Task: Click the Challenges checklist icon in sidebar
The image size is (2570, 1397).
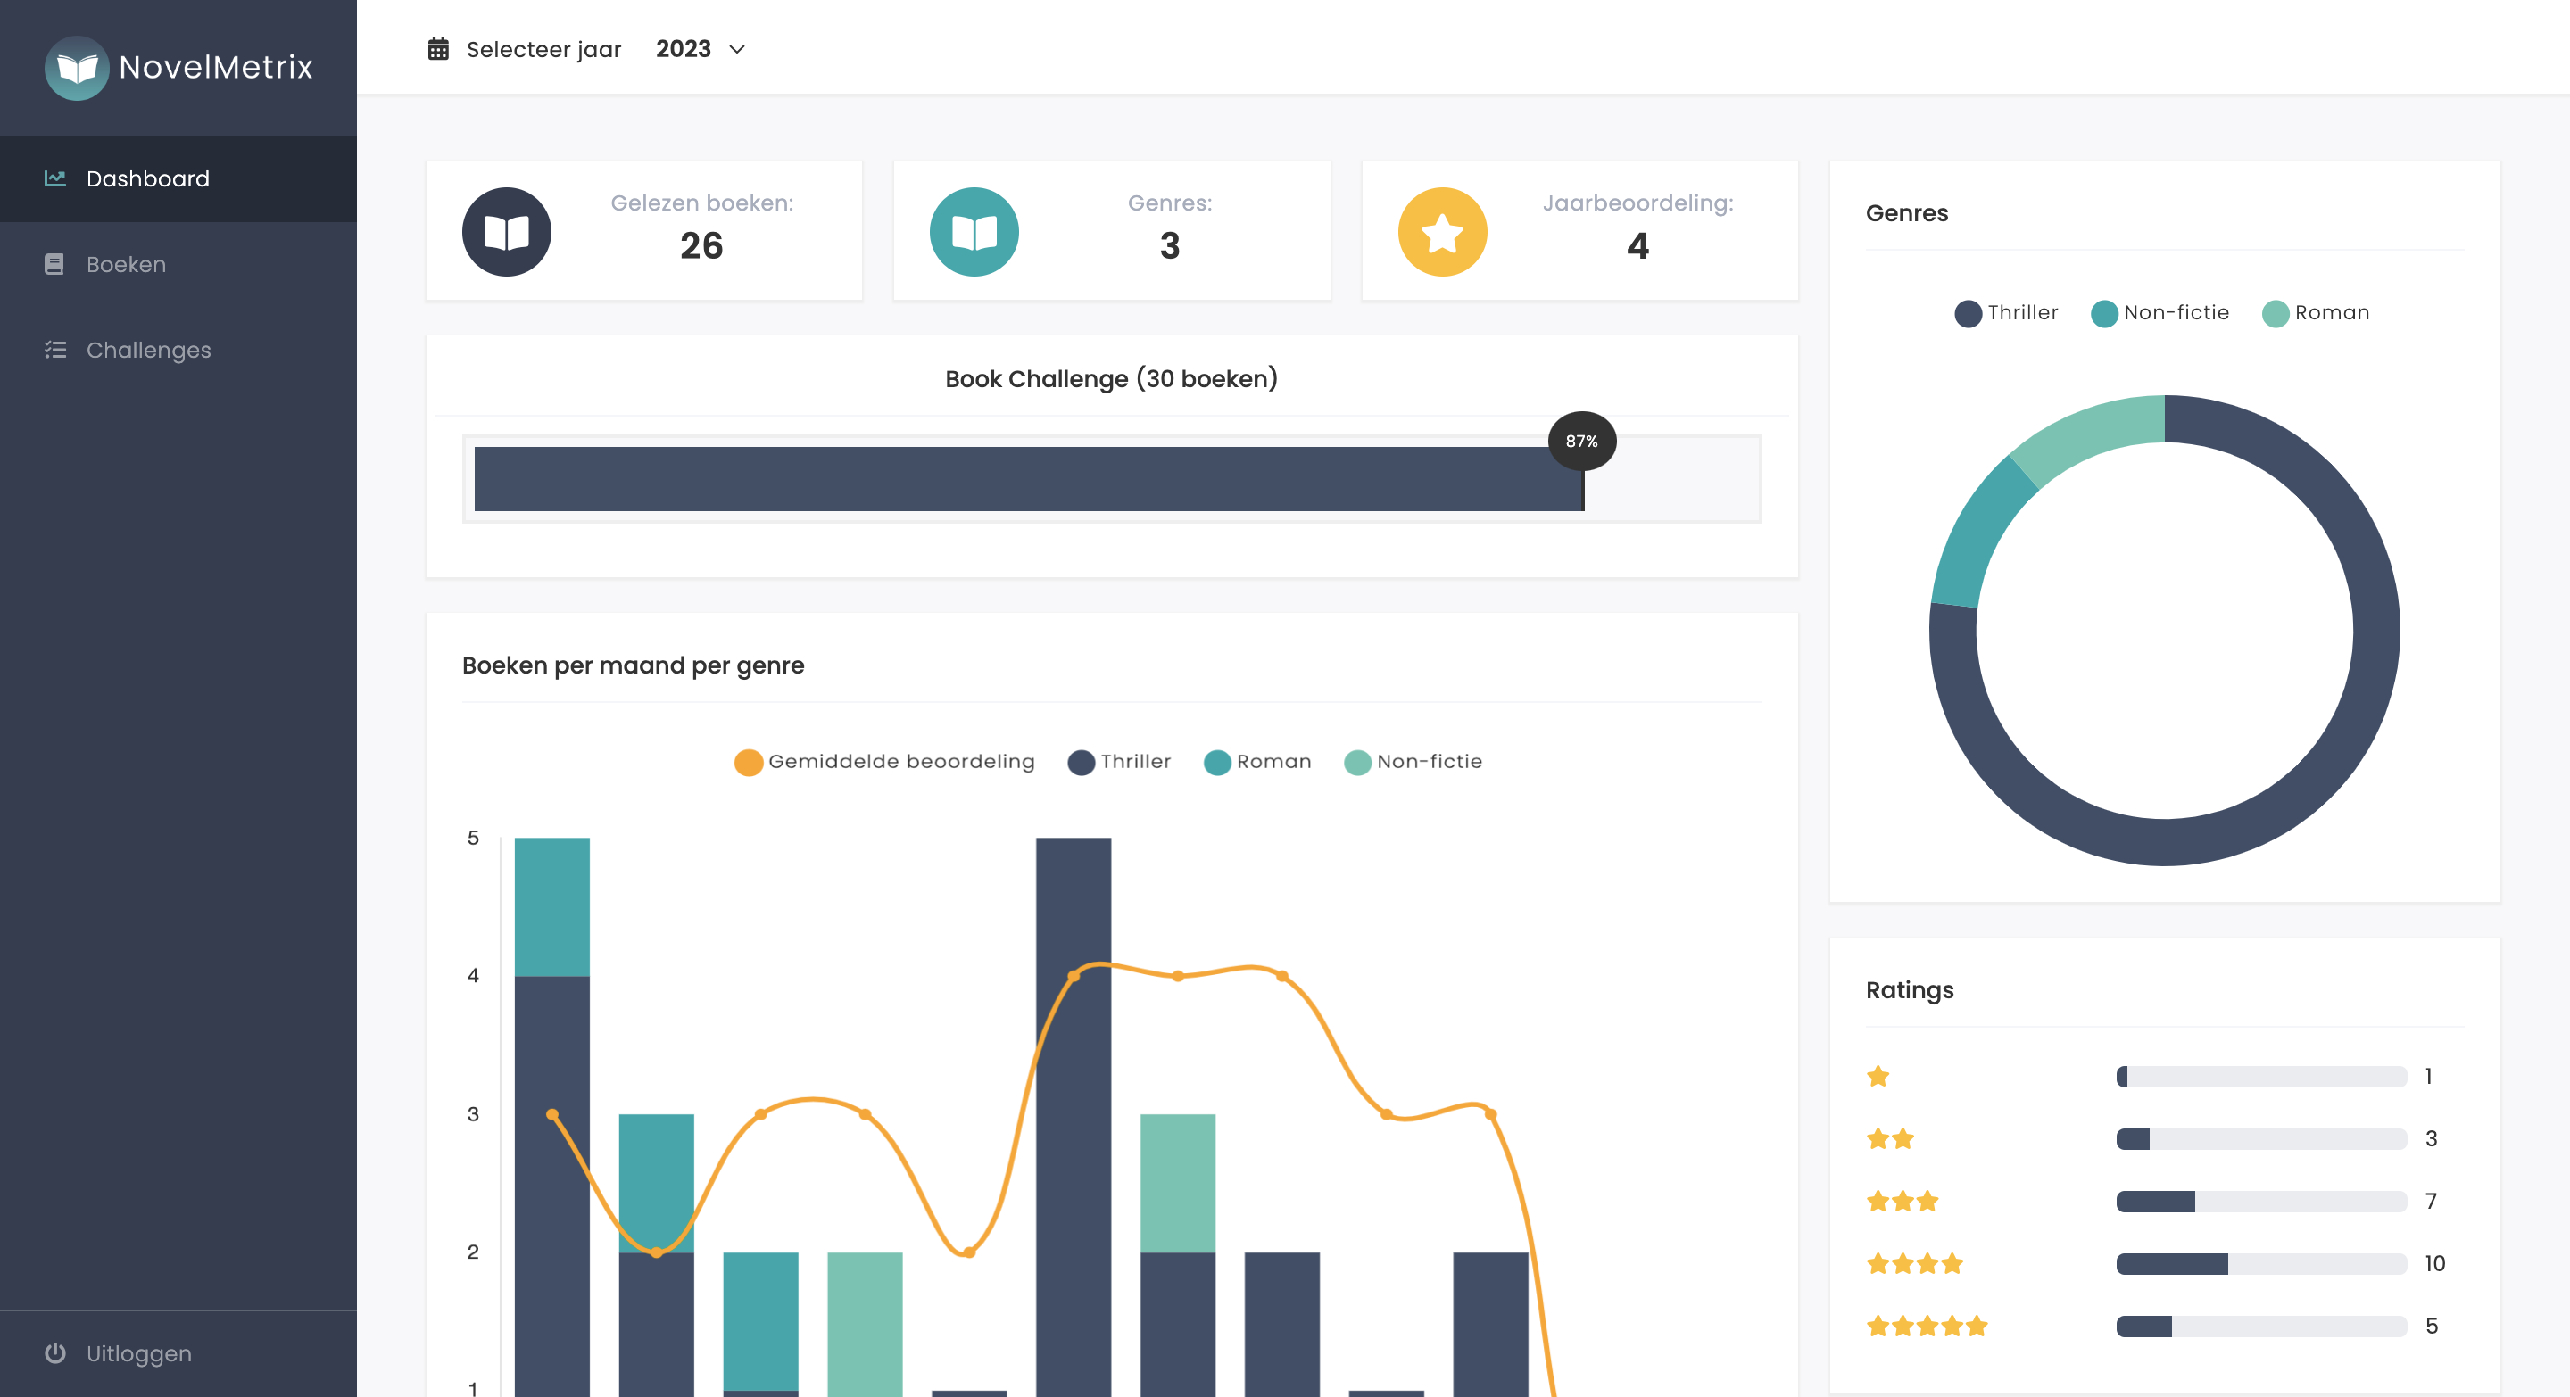Action: coord(54,350)
